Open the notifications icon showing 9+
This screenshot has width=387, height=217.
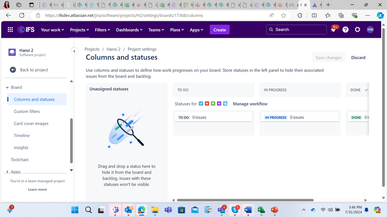[x=334, y=29]
